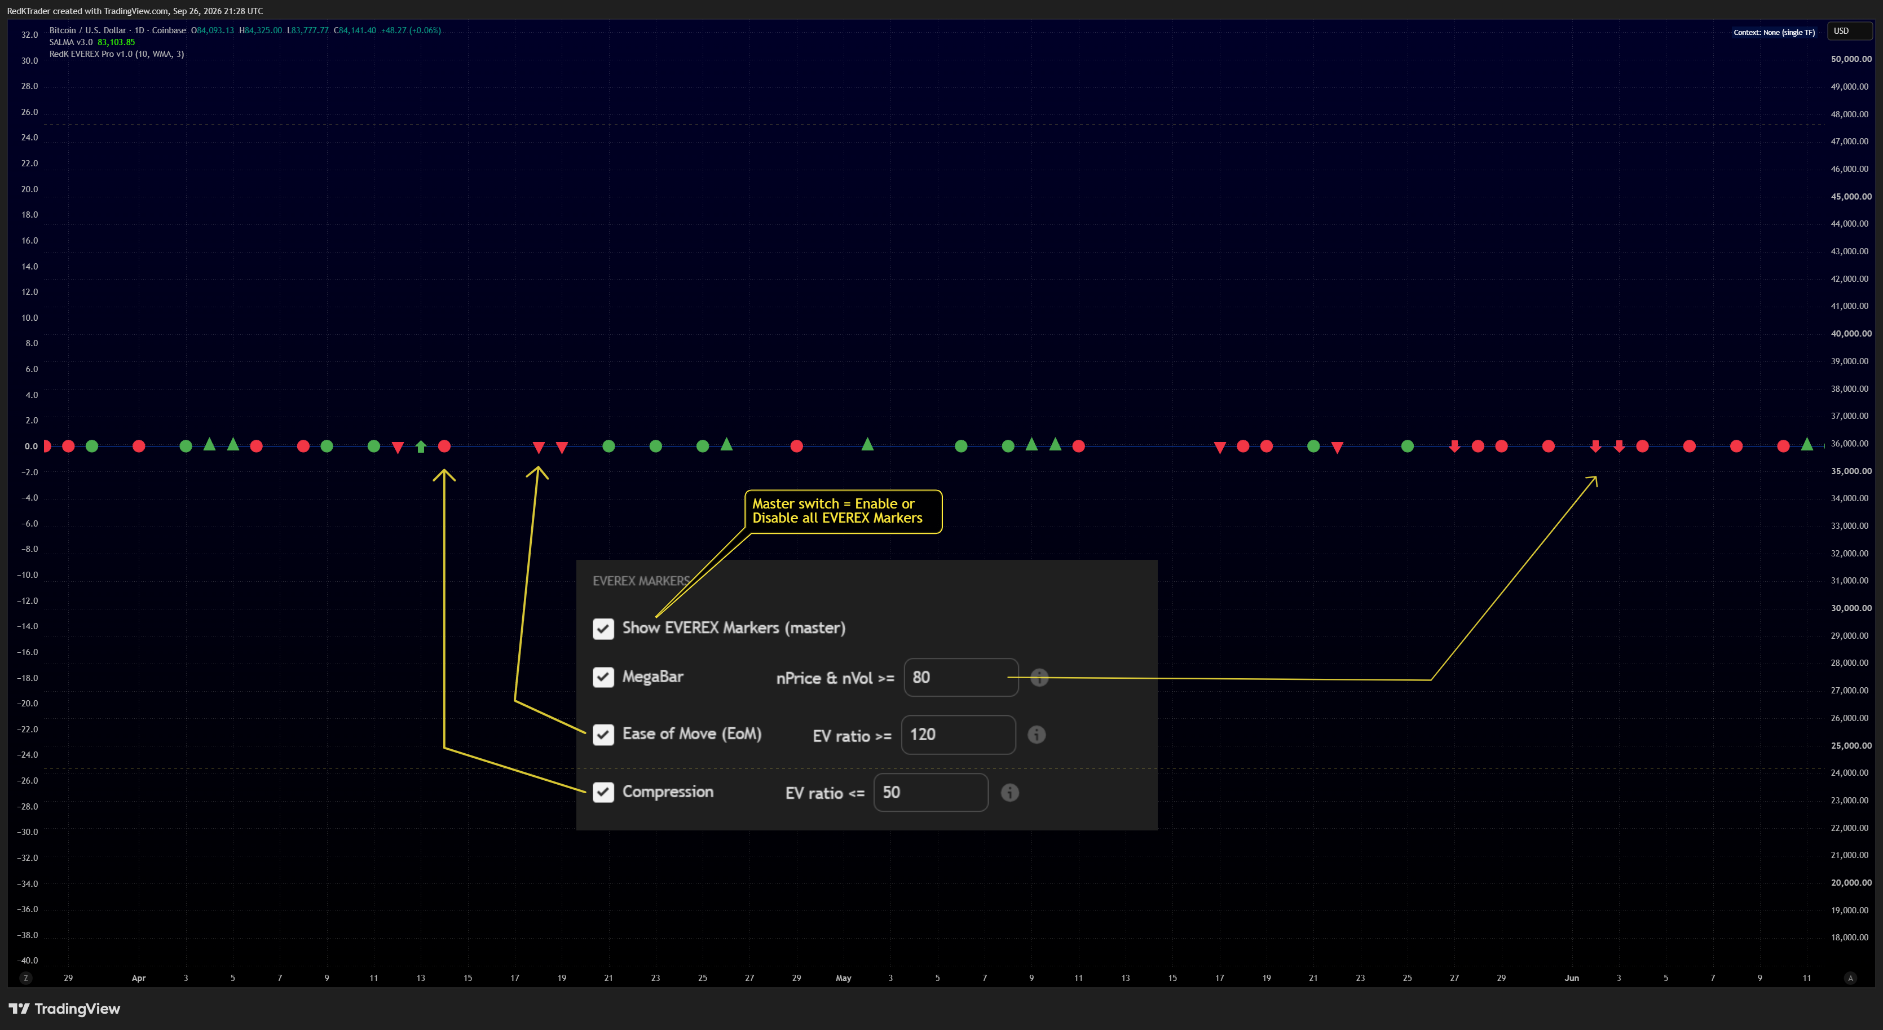Click the 83,103.85 SALMA value
Screen dimensions: 1883x1030
click(116, 42)
